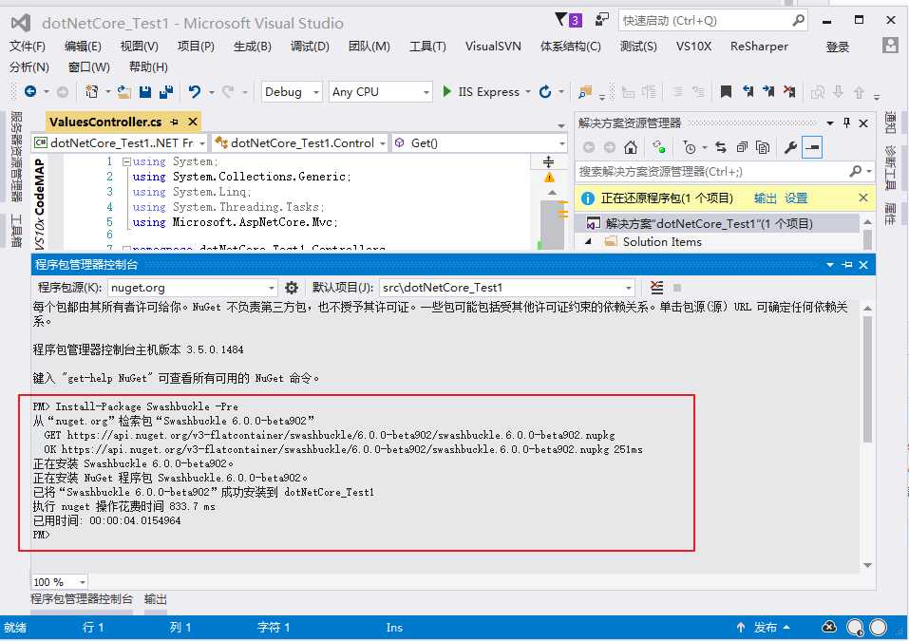
Task: Start debugging with IIS Express play icon
Action: pyautogui.click(x=447, y=91)
